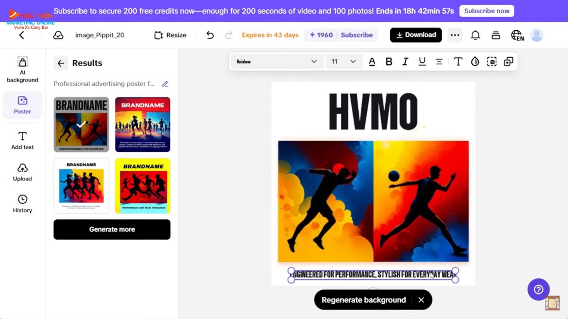
Task: Toggle bold formatting
Action: pyautogui.click(x=389, y=61)
